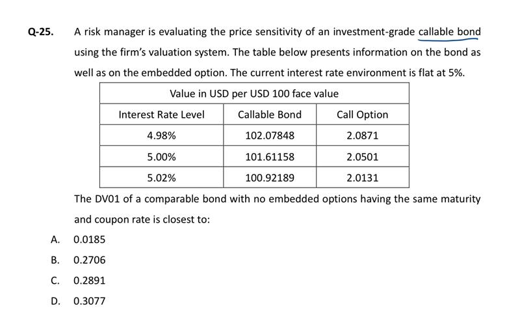Image resolution: width=520 pixels, height=319 pixels.
Task: Click the "Interest Rate Level" column header
Action: point(161,115)
